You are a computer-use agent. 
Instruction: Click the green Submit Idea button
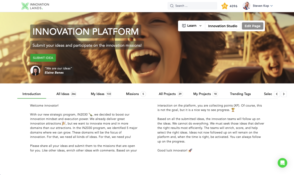(43, 58)
